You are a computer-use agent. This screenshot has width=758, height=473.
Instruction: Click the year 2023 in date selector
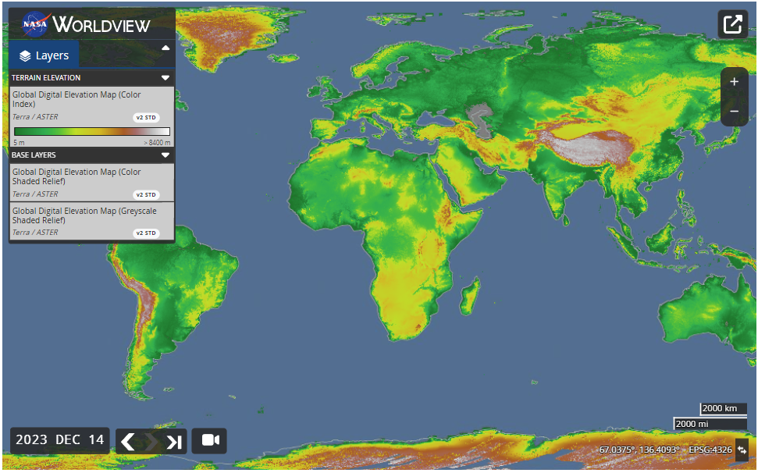click(x=31, y=440)
